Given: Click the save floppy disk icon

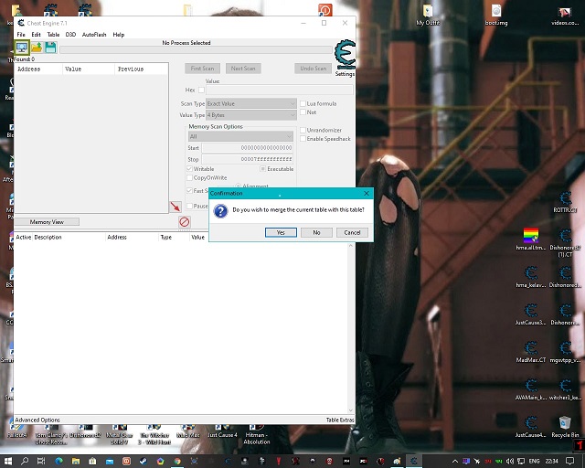Looking at the screenshot, I should (50, 47).
